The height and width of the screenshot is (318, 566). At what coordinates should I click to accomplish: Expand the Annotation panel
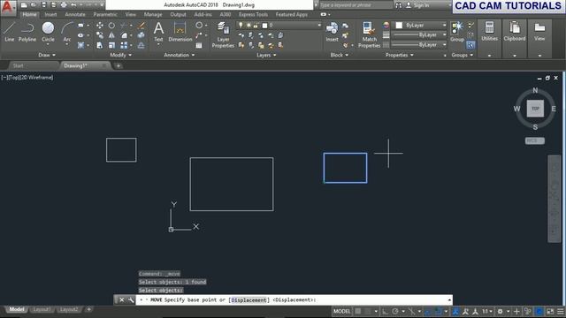click(x=180, y=55)
